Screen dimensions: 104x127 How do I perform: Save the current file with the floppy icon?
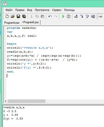click(x=18, y=16)
